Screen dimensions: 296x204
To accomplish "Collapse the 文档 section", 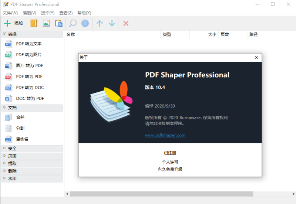I will (x=32, y=108).
